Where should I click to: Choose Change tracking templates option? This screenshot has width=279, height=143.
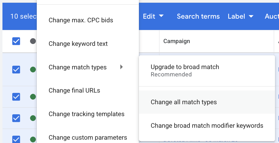86,114
